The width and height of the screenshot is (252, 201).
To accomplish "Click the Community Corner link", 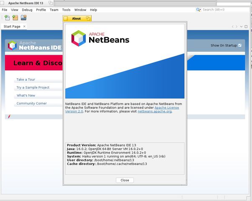I will point(32,103).
